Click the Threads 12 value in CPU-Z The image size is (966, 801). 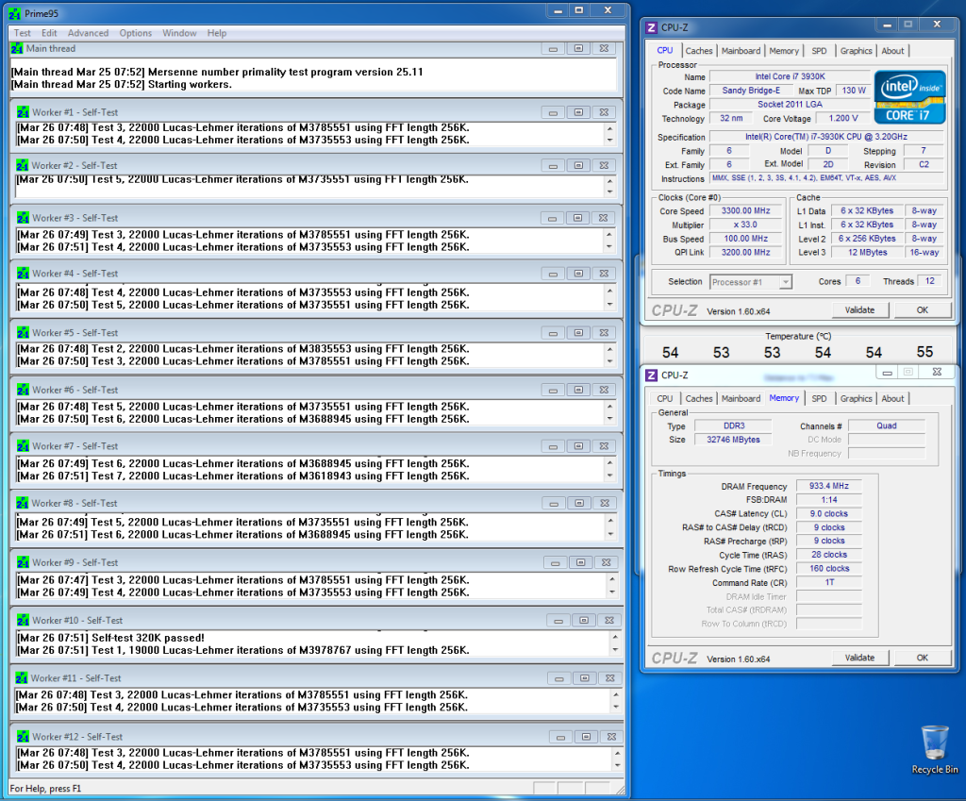929,281
